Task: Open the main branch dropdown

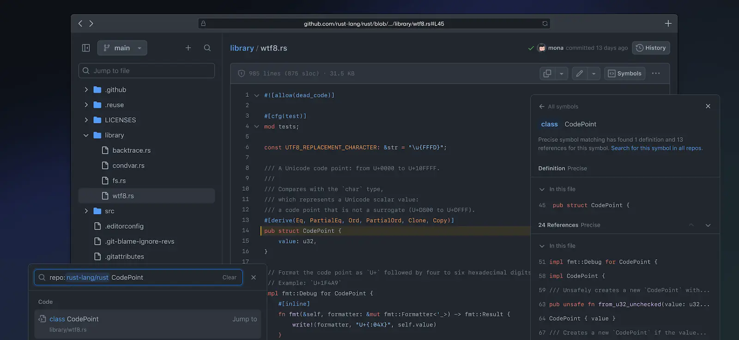Action: [122, 48]
